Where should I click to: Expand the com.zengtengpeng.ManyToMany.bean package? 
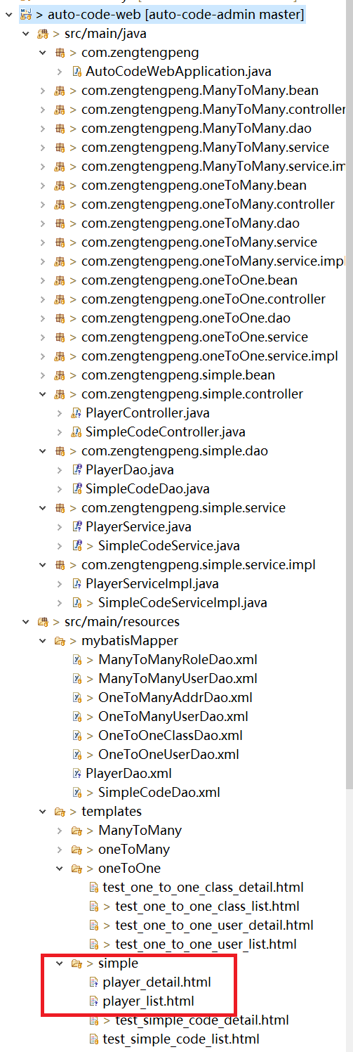click(43, 91)
